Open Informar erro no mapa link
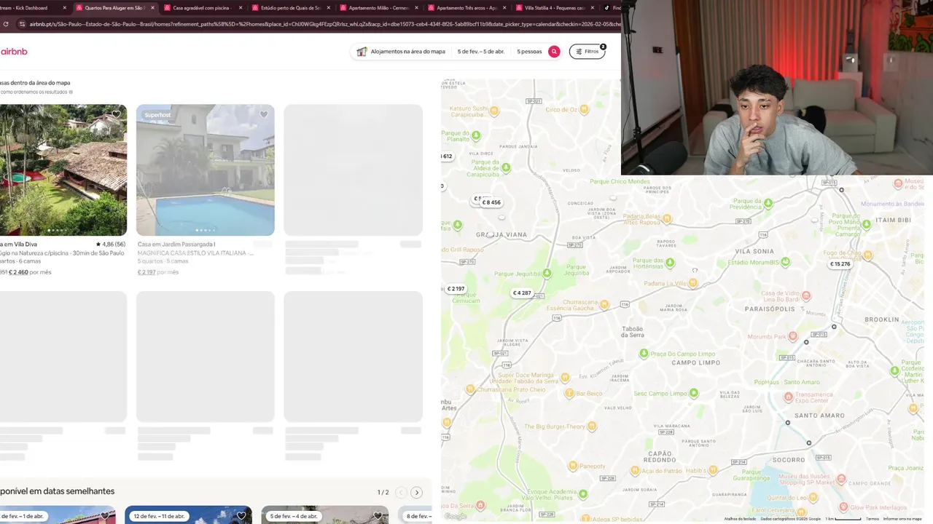 point(902,519)
